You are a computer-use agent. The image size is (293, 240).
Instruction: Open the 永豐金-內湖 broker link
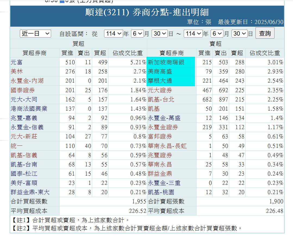27,81
